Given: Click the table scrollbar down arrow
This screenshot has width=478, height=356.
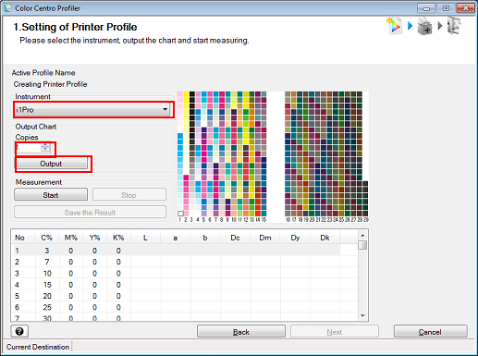Looking at the screenshot, I should 362,315.
